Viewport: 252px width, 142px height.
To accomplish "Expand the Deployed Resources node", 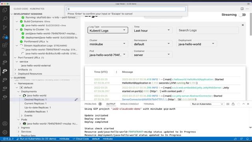I will [15, 74].
